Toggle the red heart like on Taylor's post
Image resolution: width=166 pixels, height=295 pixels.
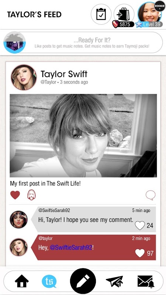15,195
